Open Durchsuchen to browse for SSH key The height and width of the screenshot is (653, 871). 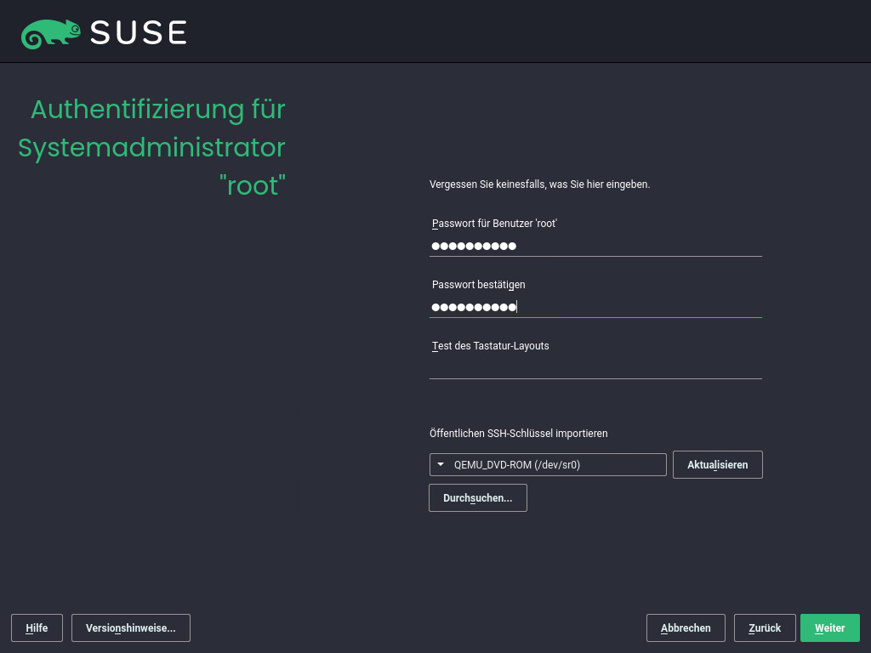point(477,497)
